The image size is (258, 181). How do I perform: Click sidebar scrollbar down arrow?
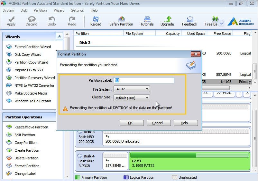(67, 176)
